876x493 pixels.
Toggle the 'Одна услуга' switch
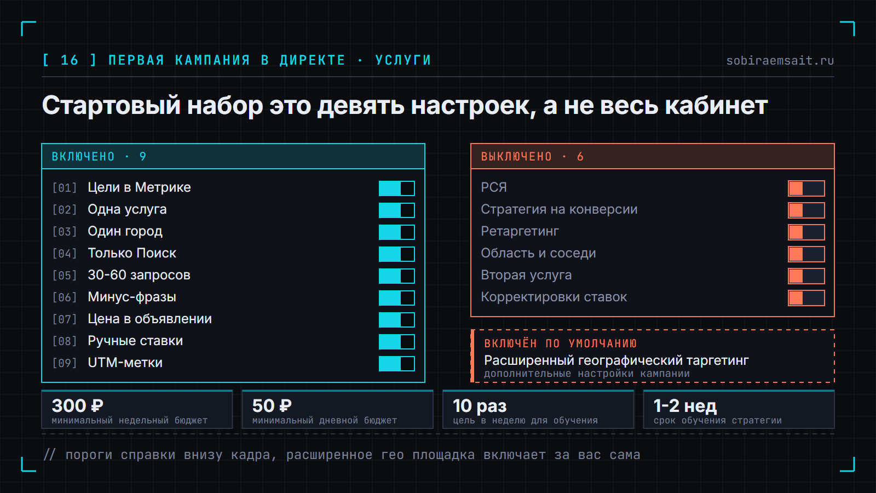(x=397, y=210)
